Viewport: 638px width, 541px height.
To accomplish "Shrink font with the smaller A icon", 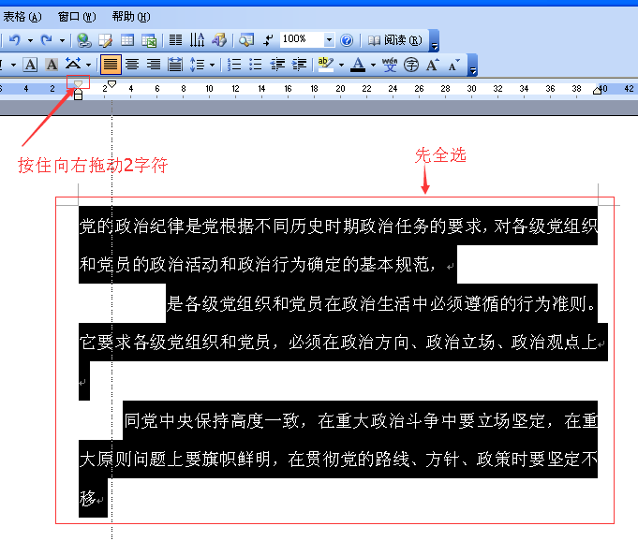I will (453, 65).
